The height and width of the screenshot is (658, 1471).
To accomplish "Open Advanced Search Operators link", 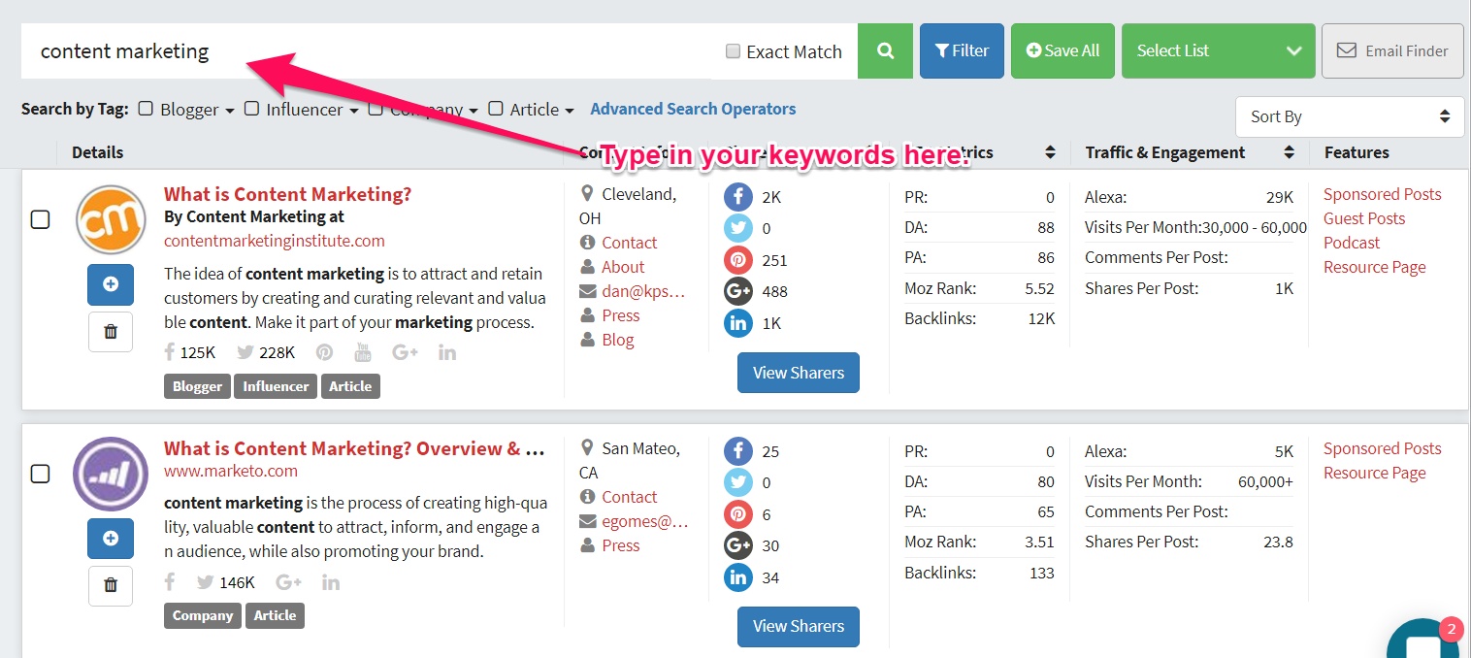I will click(693, 109).
